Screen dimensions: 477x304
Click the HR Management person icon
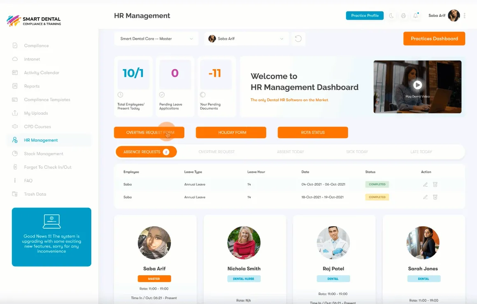click(x=15, y=140)
